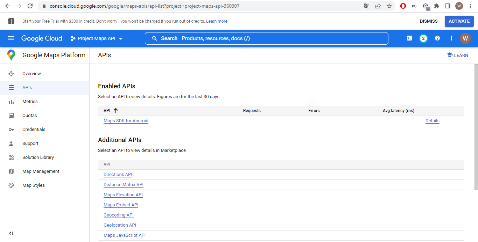
Task: Click the browser address bar URL
Action: [145, 6]
